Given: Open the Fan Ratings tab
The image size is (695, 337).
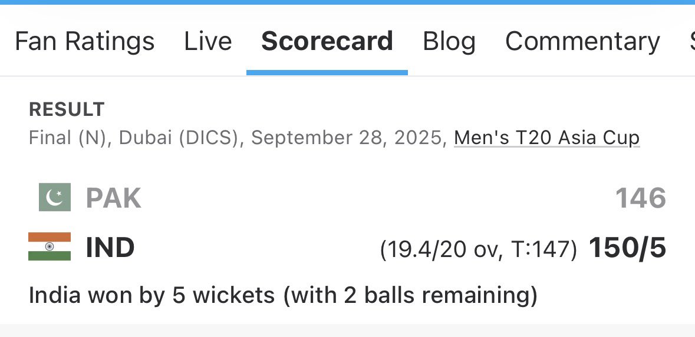Looking at the screenshot, I should click(x=85, y=42).
